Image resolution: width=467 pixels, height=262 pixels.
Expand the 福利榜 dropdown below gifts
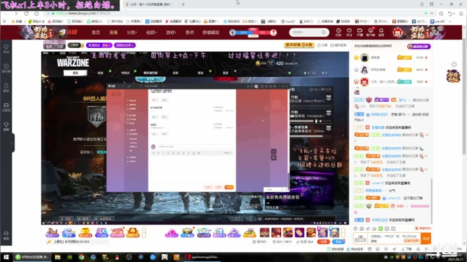click(x=259, y=242)
